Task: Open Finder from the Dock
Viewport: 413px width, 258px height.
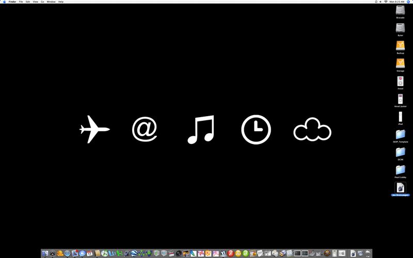Action: coord(45,253)
